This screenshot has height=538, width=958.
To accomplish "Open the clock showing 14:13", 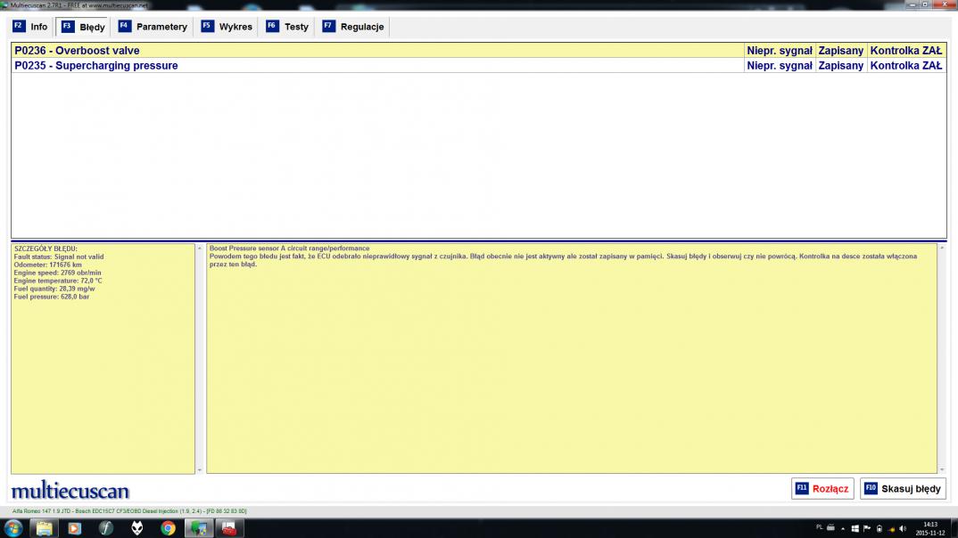I will point(930,528).
